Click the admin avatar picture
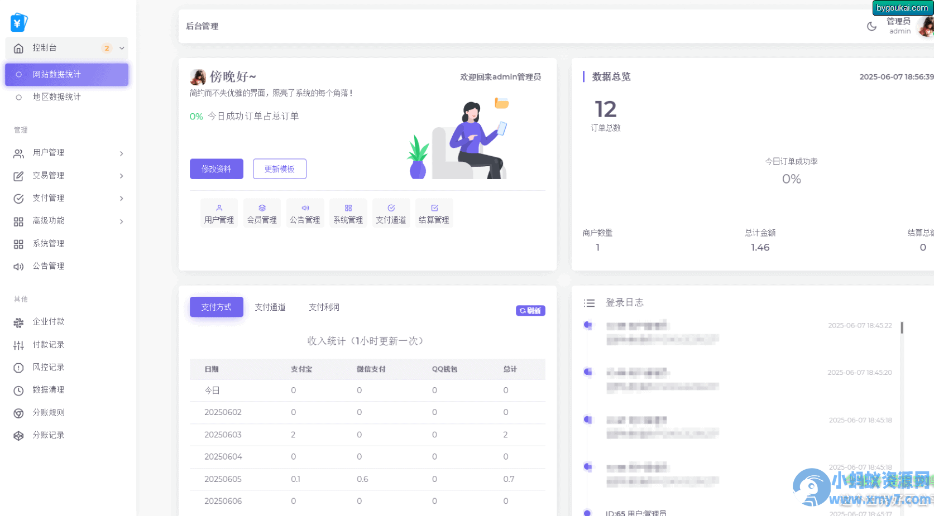This screenshot has height=516, width=934. pyautogui.click(x=927, y=26)
